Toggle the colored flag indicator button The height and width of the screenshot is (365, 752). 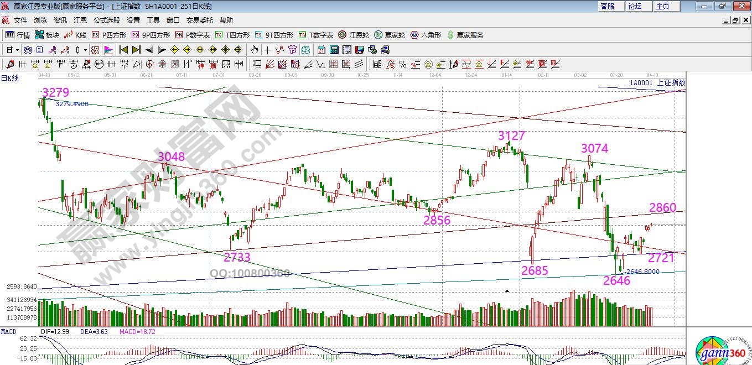point(108,50)
